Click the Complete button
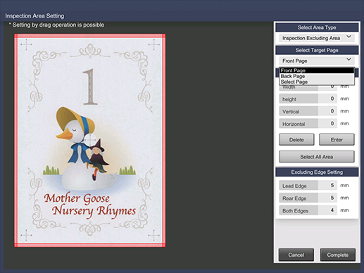 pos(338,255)
